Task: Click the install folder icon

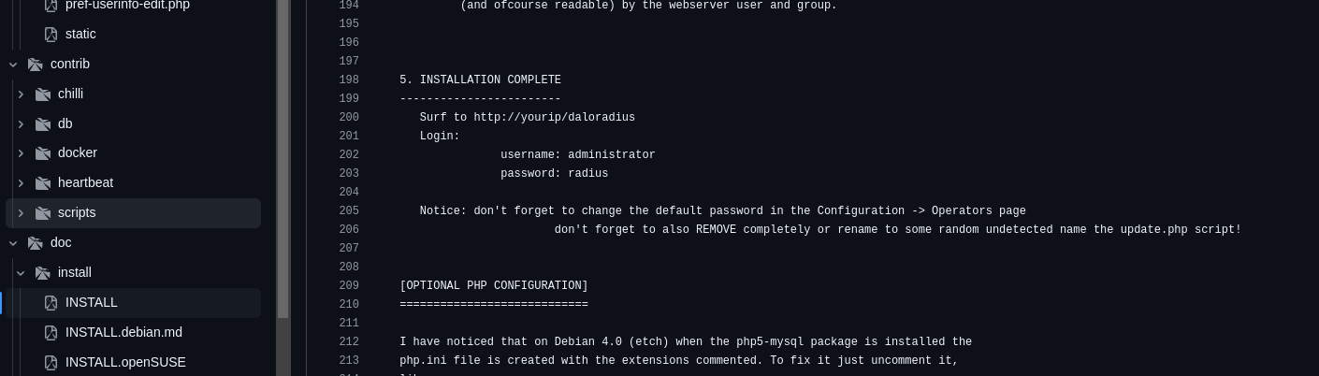Action: (42, 272)
